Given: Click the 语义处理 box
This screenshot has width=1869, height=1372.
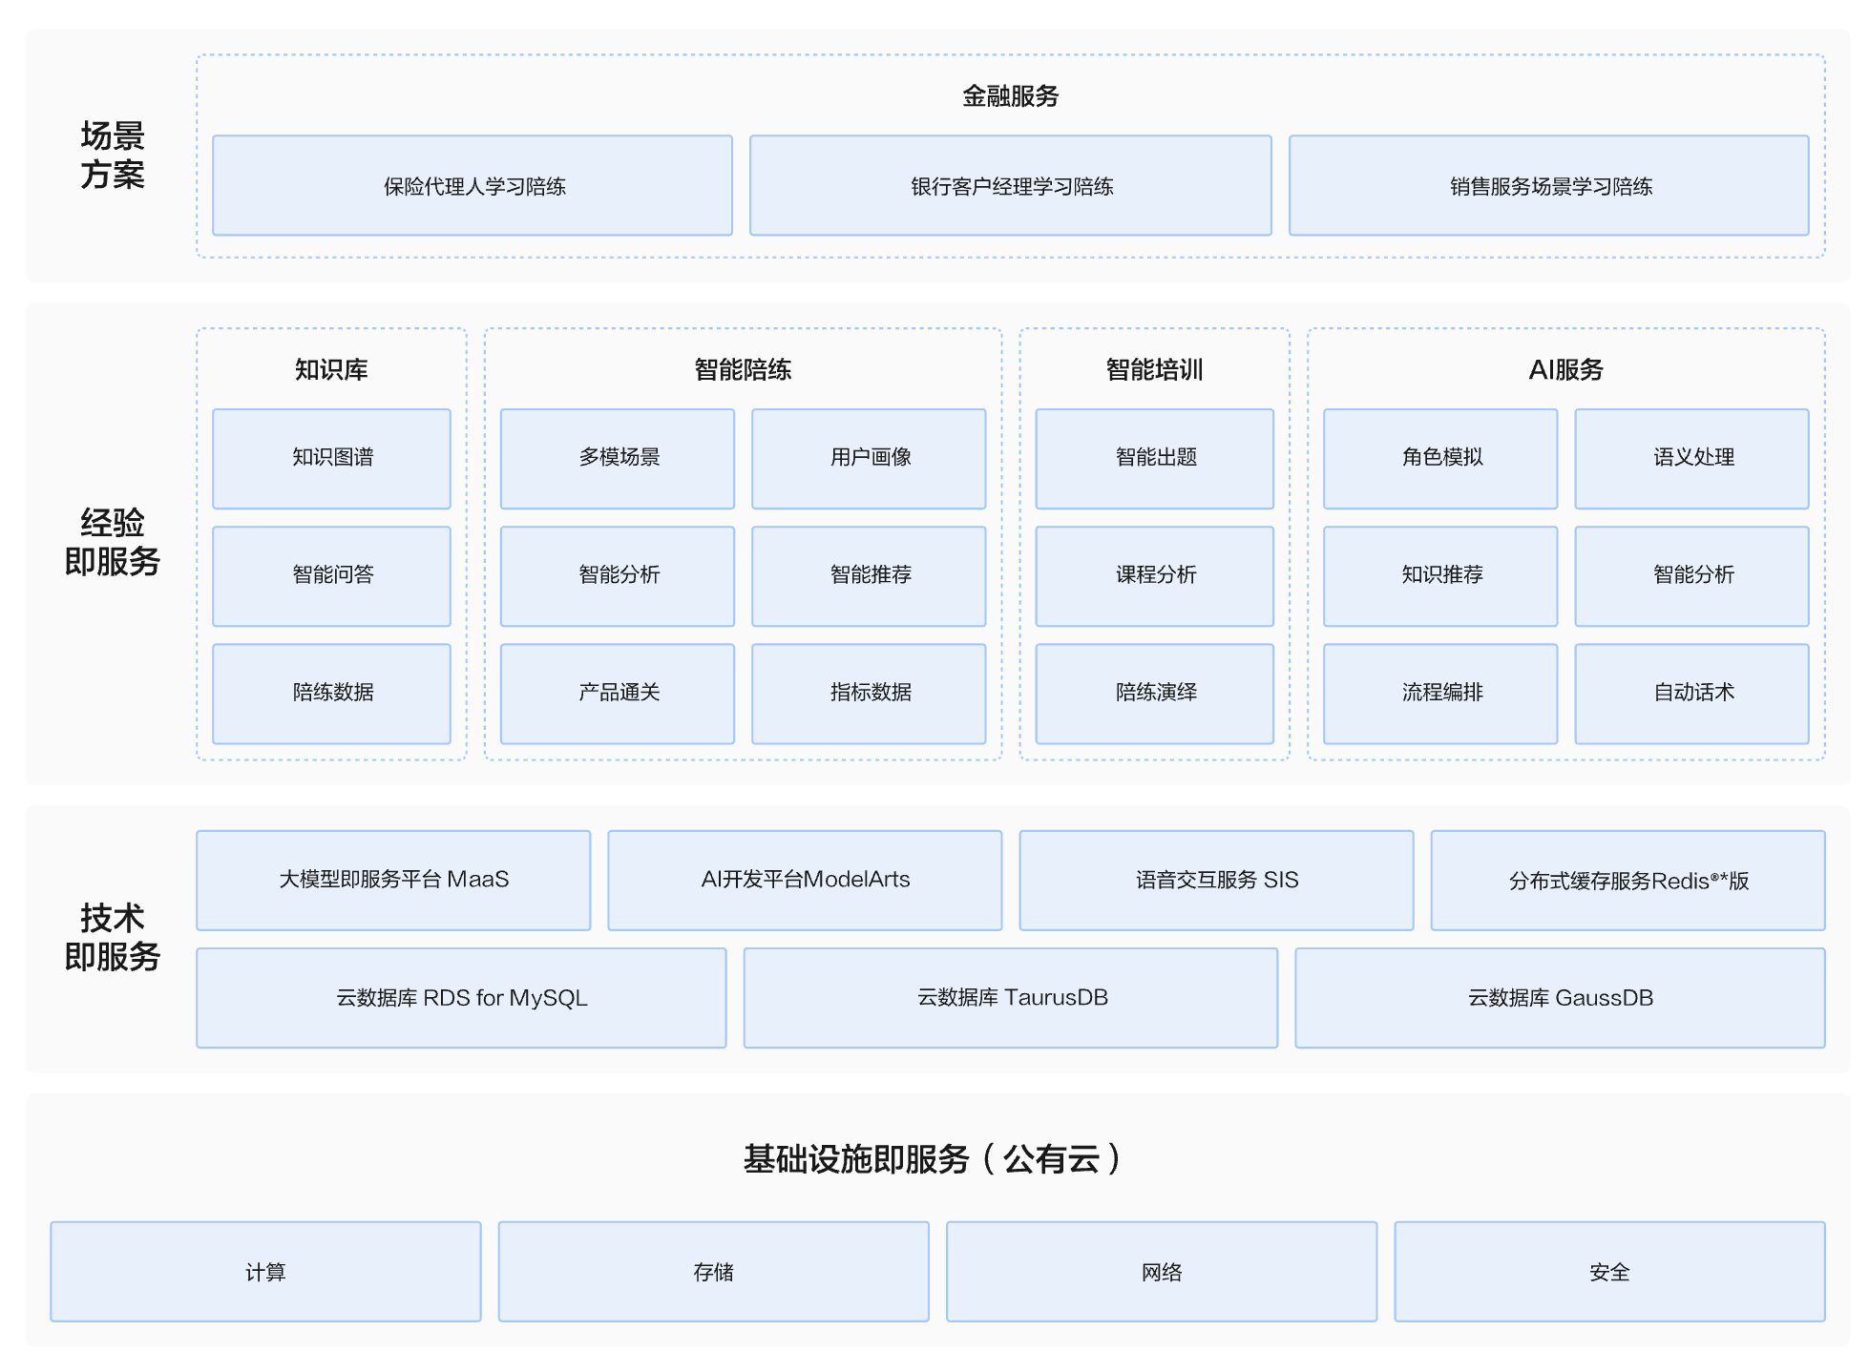Looking at the screenshot, I should 1691,458.
